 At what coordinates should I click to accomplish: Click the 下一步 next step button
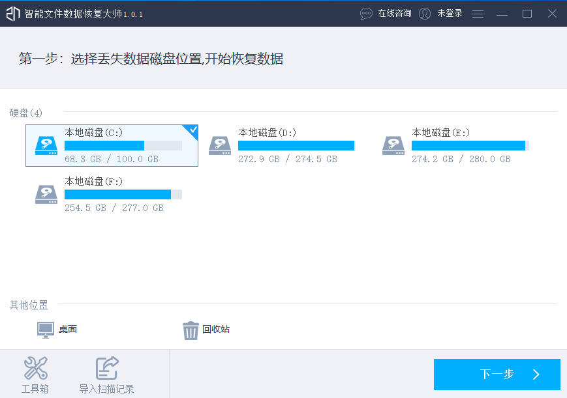point(497,374)
